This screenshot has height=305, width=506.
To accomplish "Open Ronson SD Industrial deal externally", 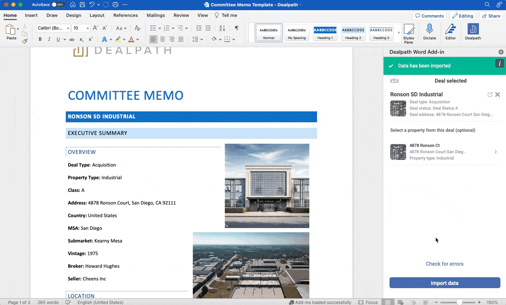I will coord(490,95).
